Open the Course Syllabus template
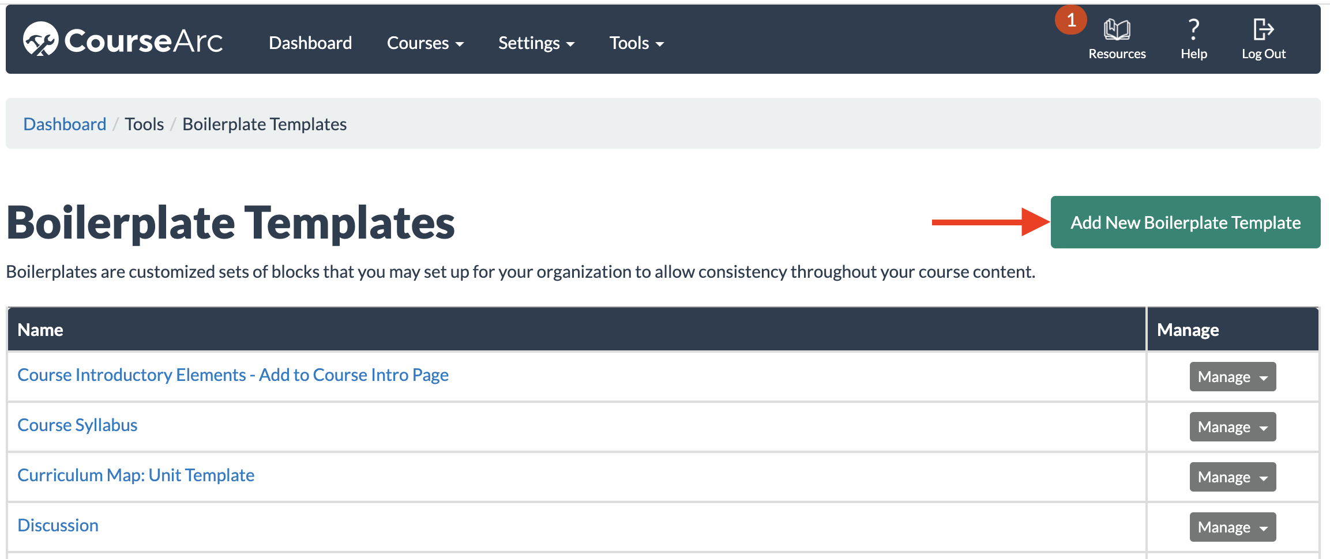The image size is (1330, 559). [77, 425]
